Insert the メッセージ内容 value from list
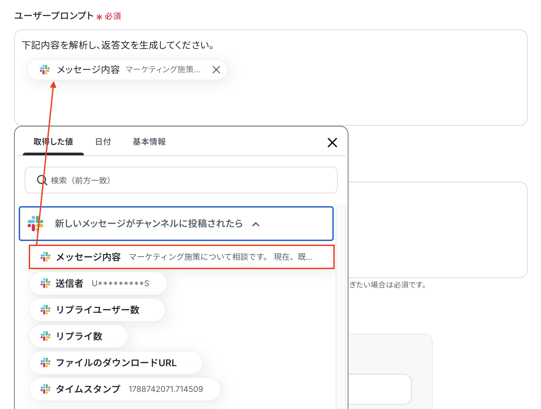Image resolution: width=541 pixels, height=409 pixels. point(182,257)
